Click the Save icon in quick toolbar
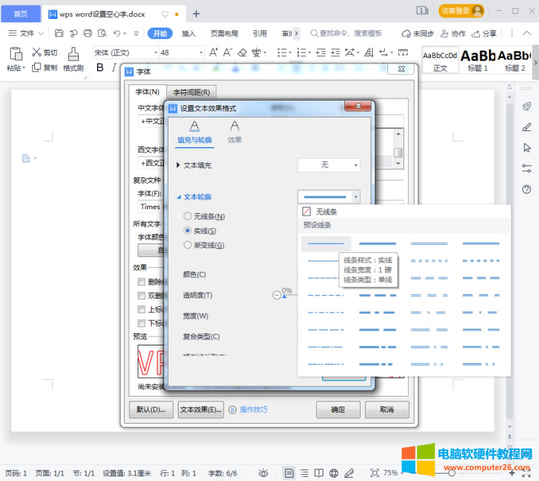Image resolution: width=539 pixels, height=481 pixels. pos(59,33)
